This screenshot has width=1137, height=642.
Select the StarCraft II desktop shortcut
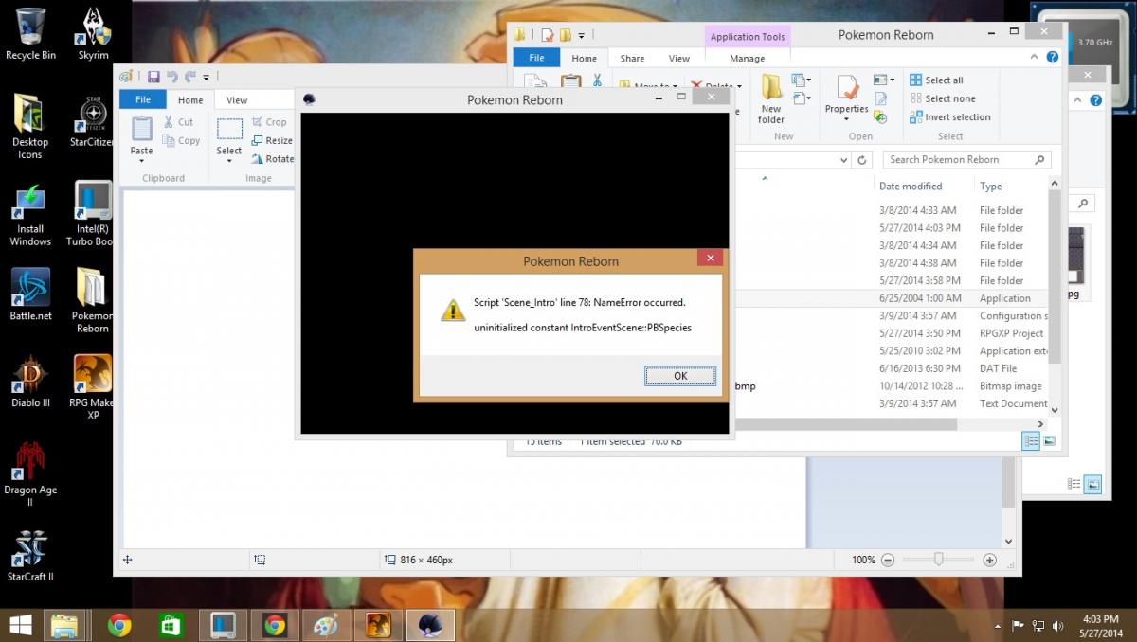[x=30, y=556]
